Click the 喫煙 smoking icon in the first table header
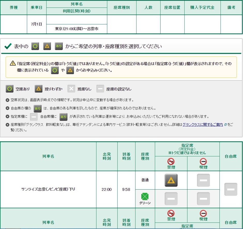The height and width of the screenshot is (229, 243). 203,162
